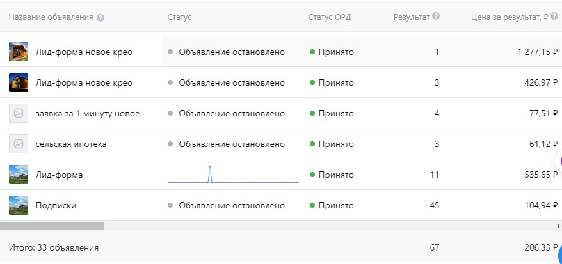This screenshot has width=562, height=264.
Task: Click the horizontal scrollbar thumb
Action: coord(52,226)
